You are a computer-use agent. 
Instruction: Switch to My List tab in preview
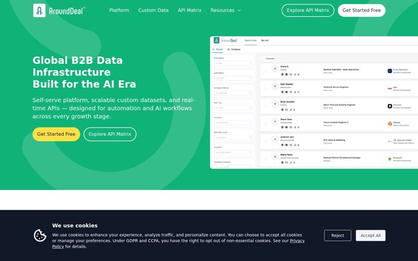[x=265, y=41]
